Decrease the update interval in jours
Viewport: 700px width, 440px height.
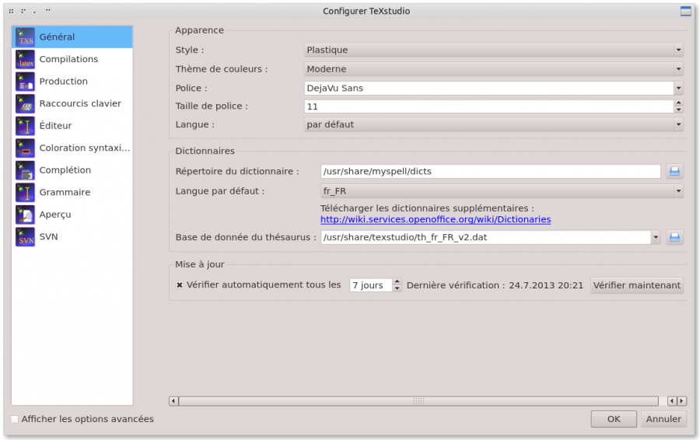coord(397,288)
